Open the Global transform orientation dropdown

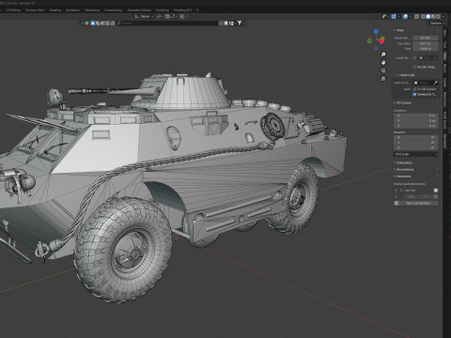(x=144, y=16)
